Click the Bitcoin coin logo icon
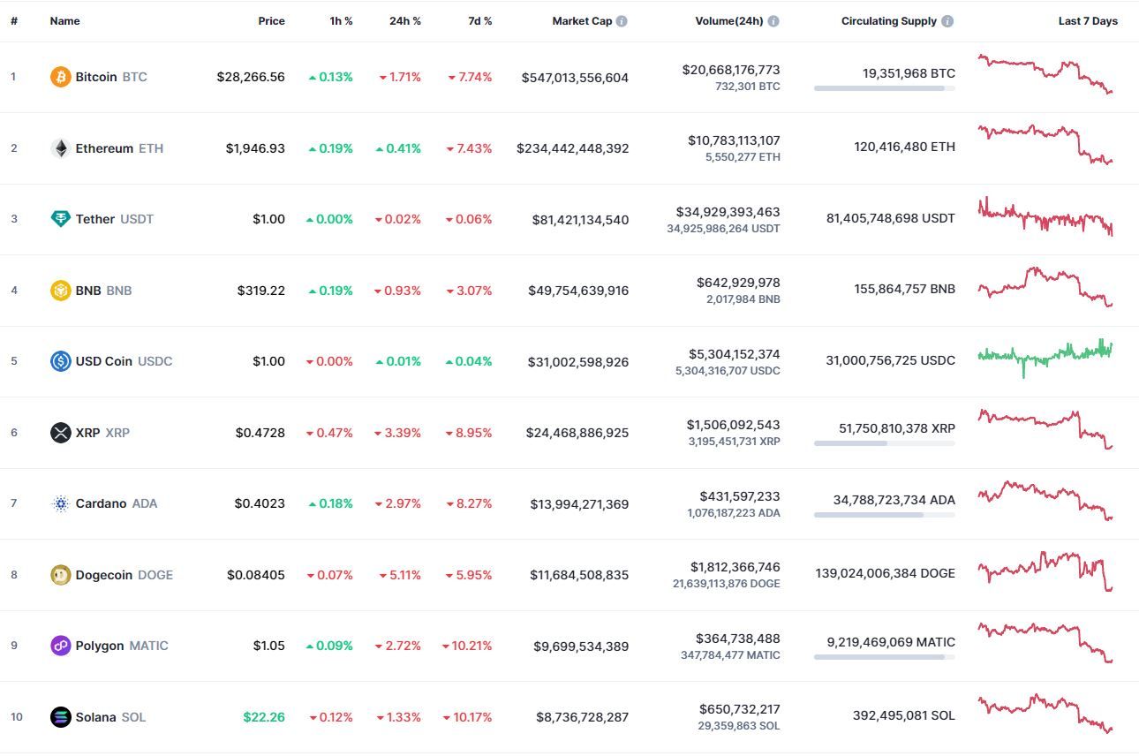Viewport: 1139px width, 756px height. (60, 77)
